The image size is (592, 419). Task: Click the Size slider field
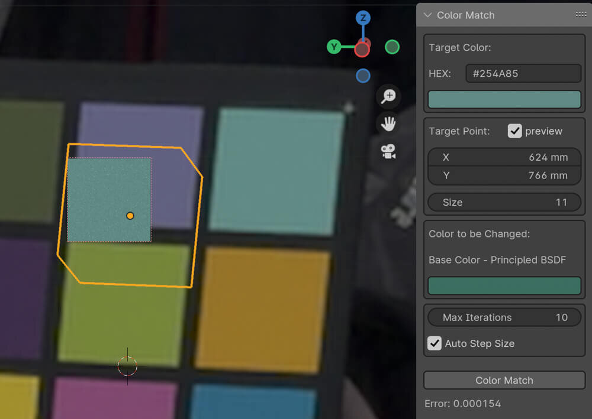[504, 202]
